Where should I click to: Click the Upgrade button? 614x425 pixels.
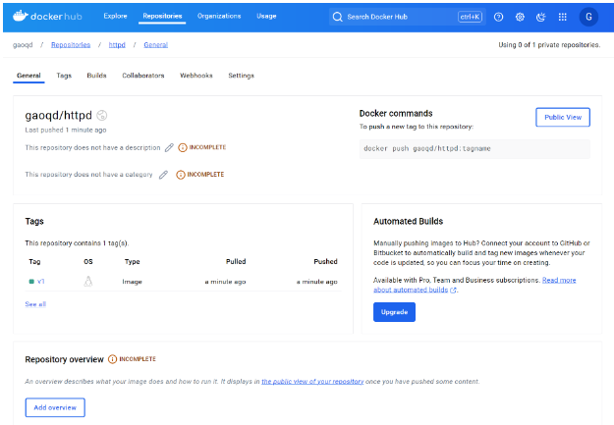coord(394,312)
